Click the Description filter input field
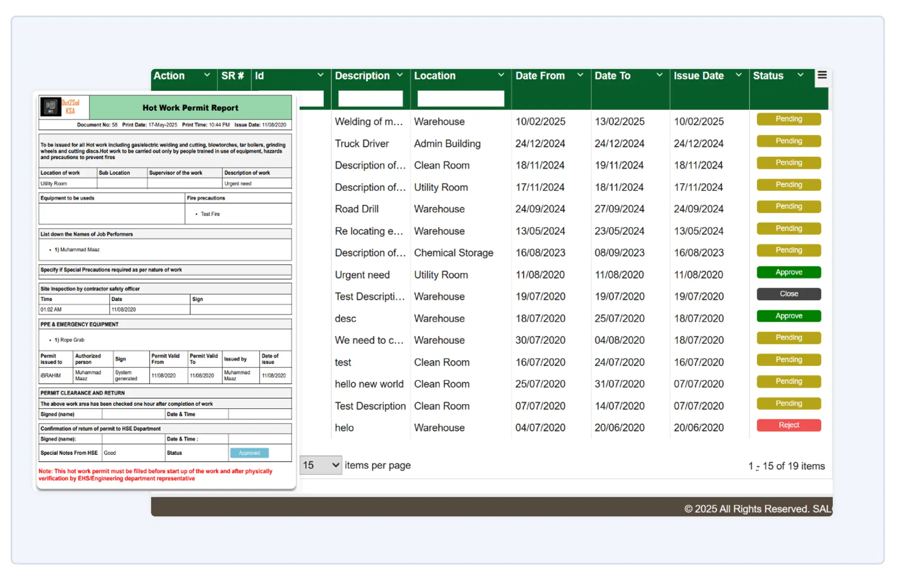Viewport: 898px width, 585px height. (370, 99)
